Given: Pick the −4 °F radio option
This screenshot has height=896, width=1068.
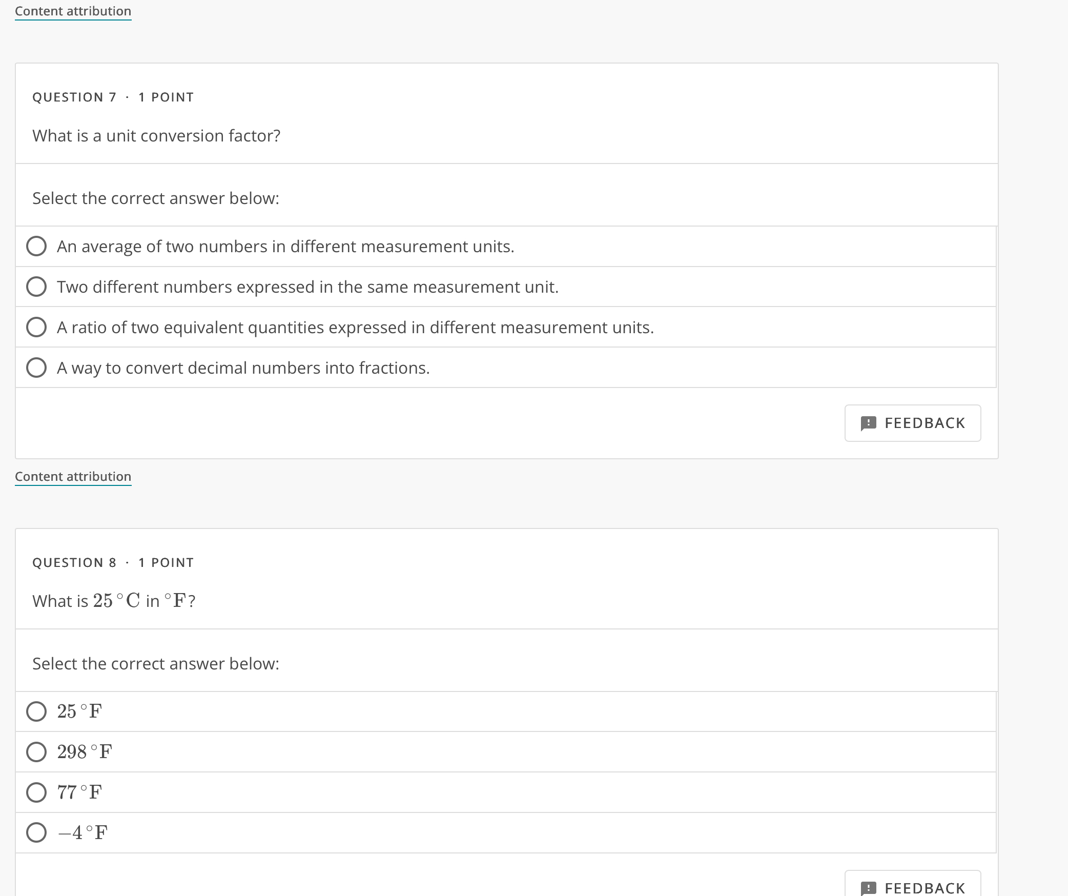Looking at the screenshot, I should [36, 832].
